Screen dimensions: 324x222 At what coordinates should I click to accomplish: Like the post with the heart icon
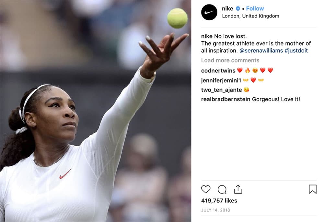(206, 189)
